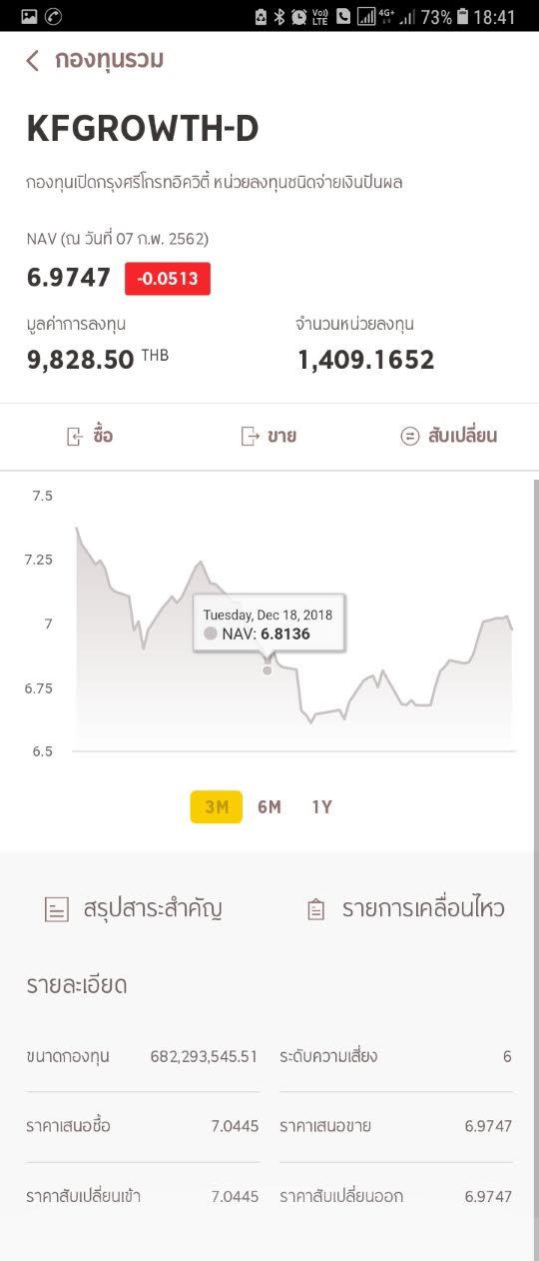Tap the buy (ซื้อ) icon
Viewport: 539px width, 1261px height.
point(75,436)
